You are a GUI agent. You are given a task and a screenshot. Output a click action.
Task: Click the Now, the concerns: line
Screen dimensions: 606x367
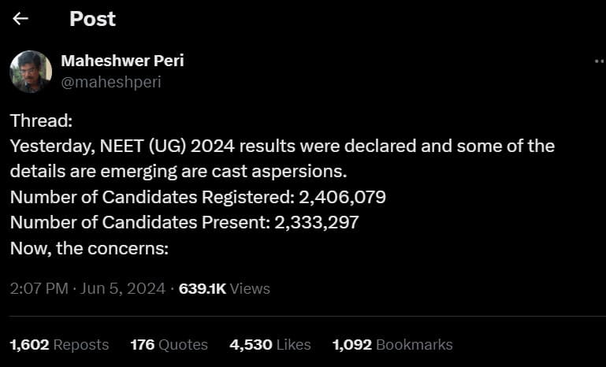pos(89,248)
